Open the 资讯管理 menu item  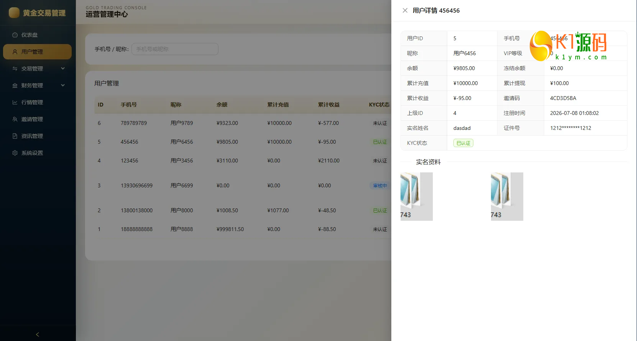click(x=37, y=136)
